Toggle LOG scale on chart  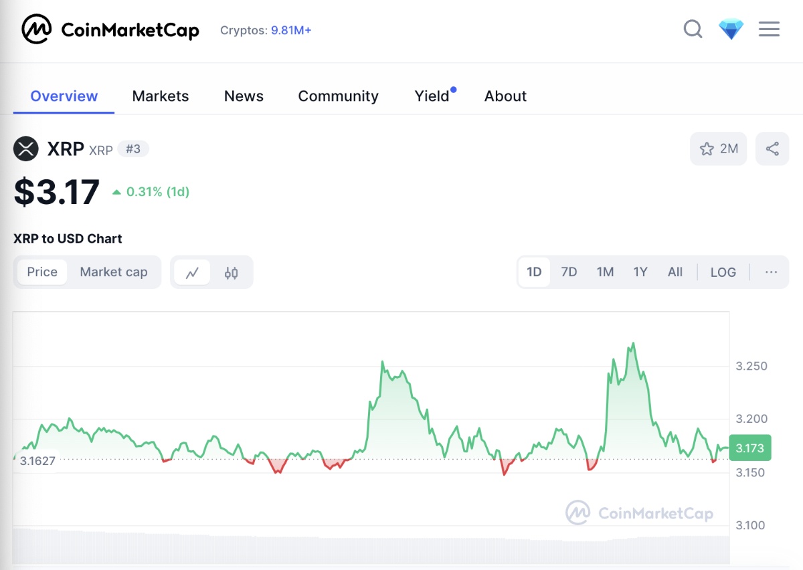(x=723, y=272)
